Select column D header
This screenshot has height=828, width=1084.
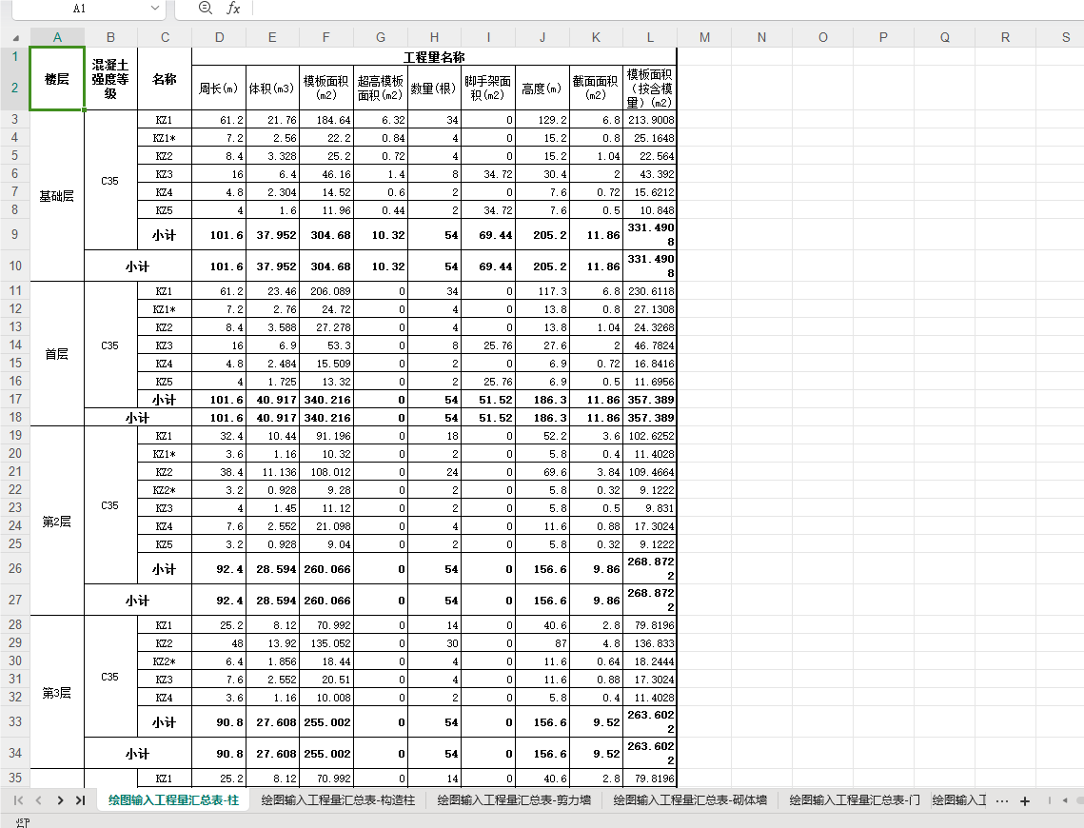219,37
